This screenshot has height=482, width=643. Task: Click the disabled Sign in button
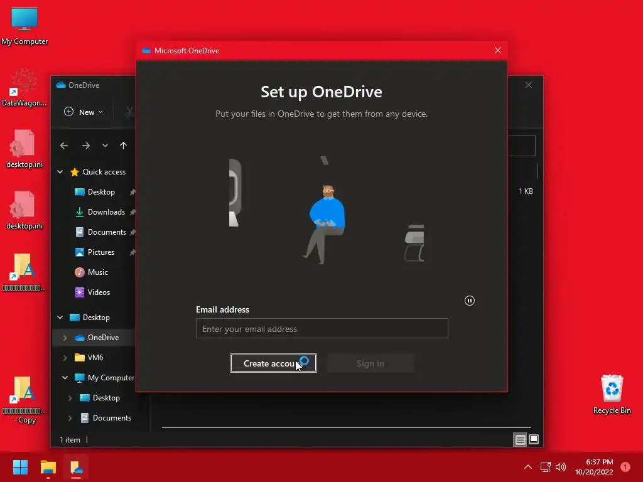(370, 363)
